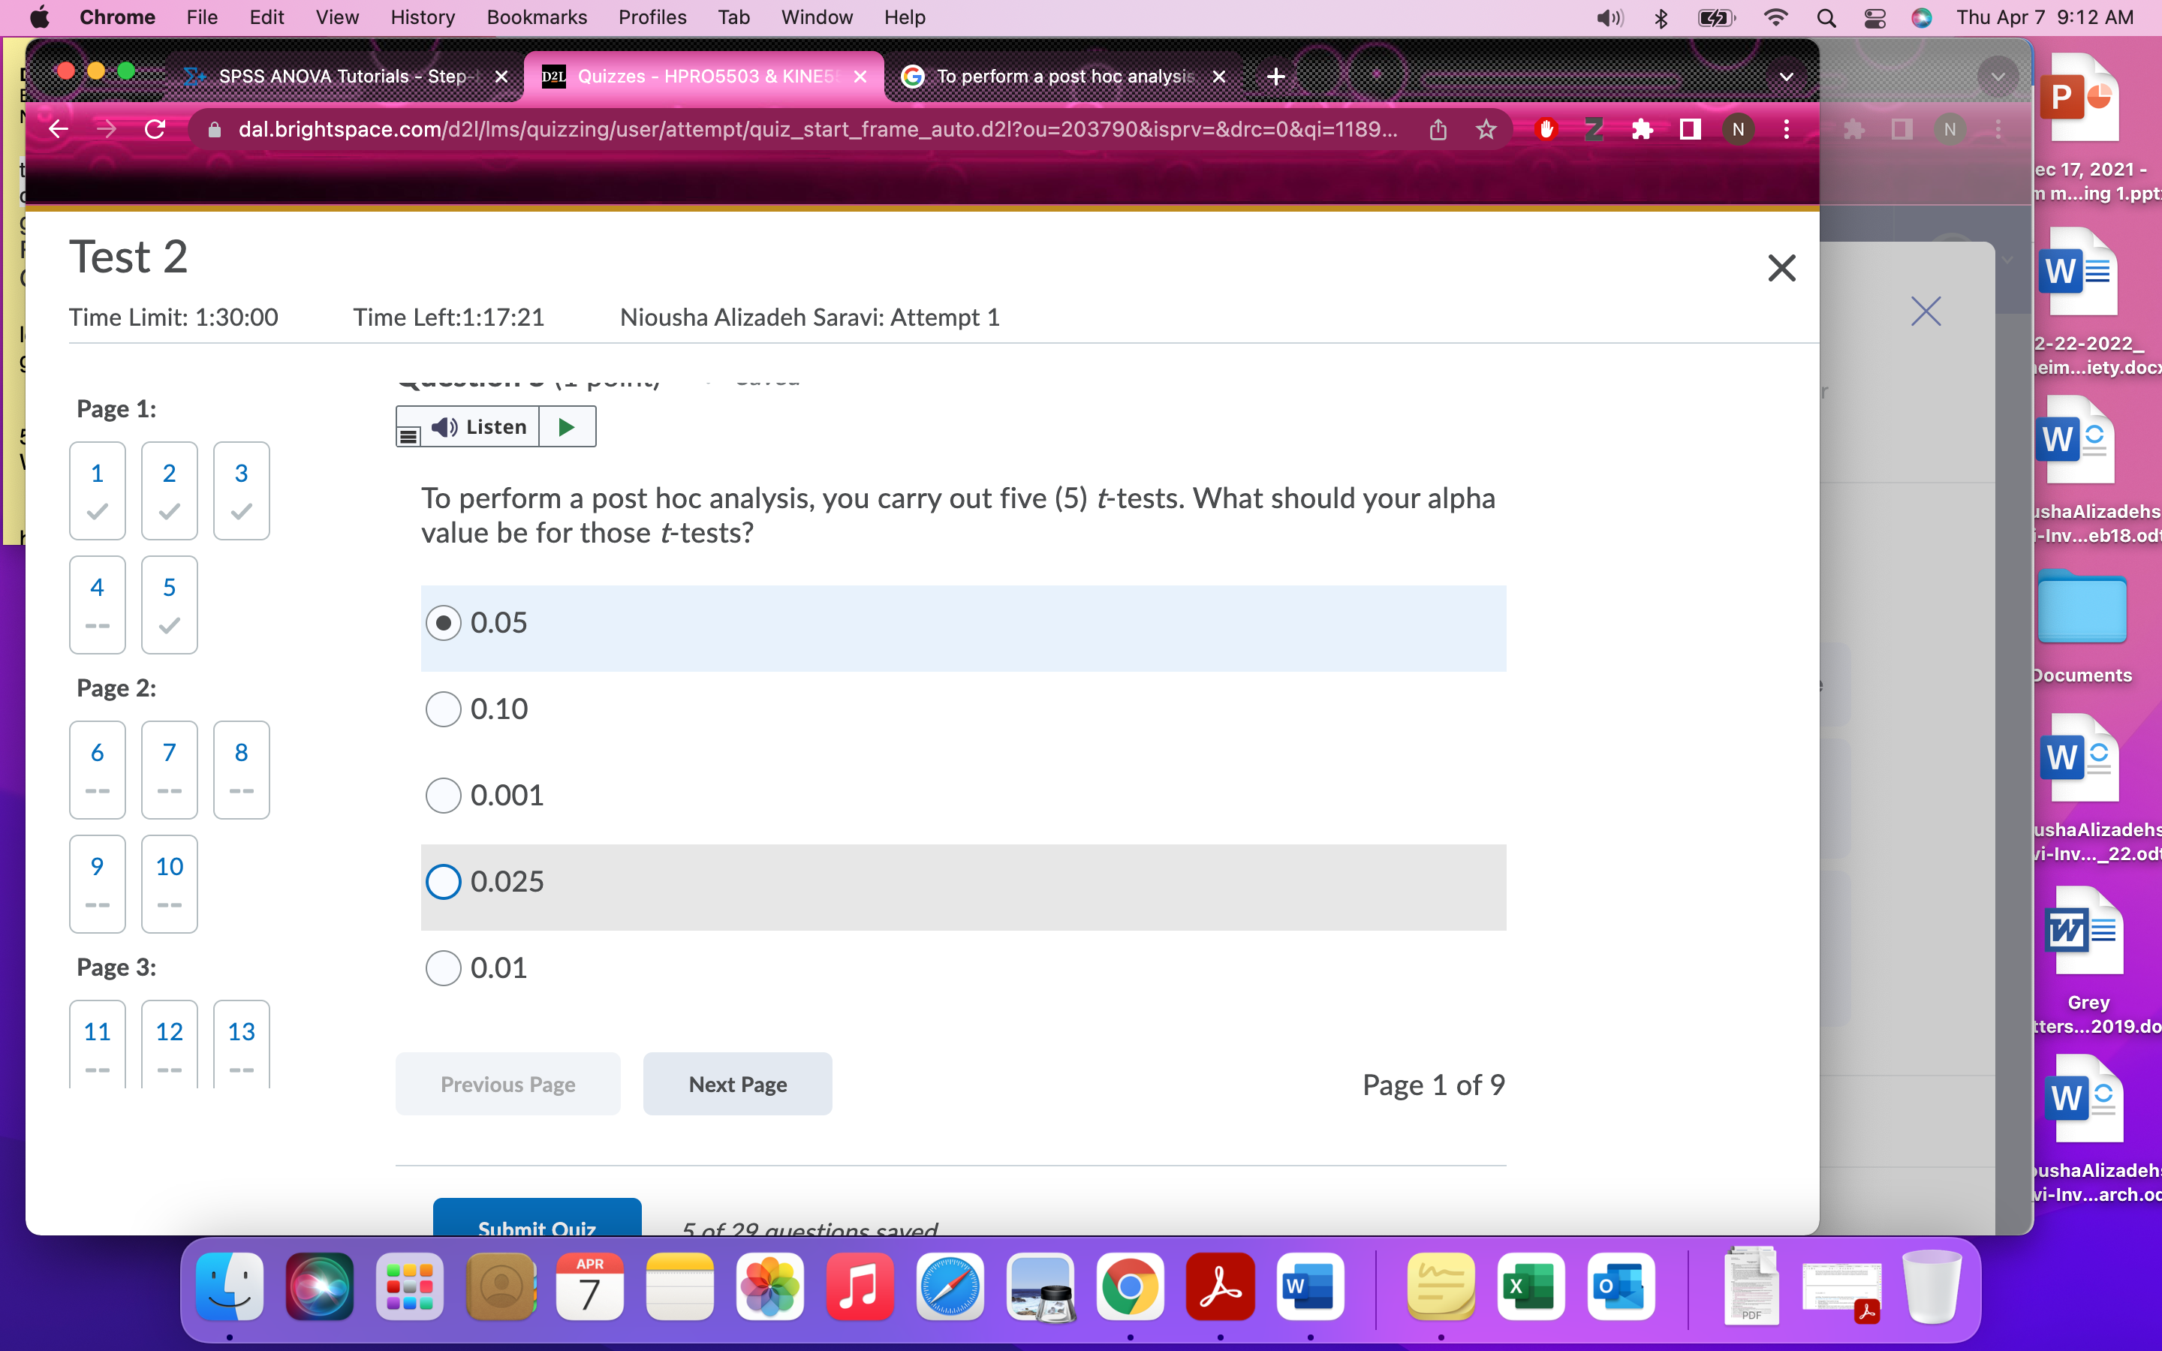Click the Zotero extension icon
The height and width of the screenshot is (1351, 2162).
(x=1595, y=130)
